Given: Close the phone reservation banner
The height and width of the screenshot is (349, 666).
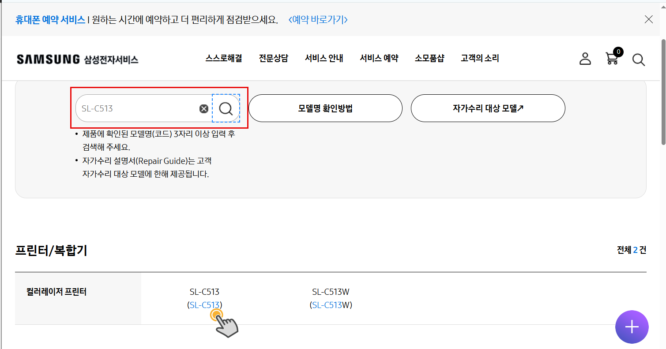Looking at the screenshot, I should coord(648,19).
